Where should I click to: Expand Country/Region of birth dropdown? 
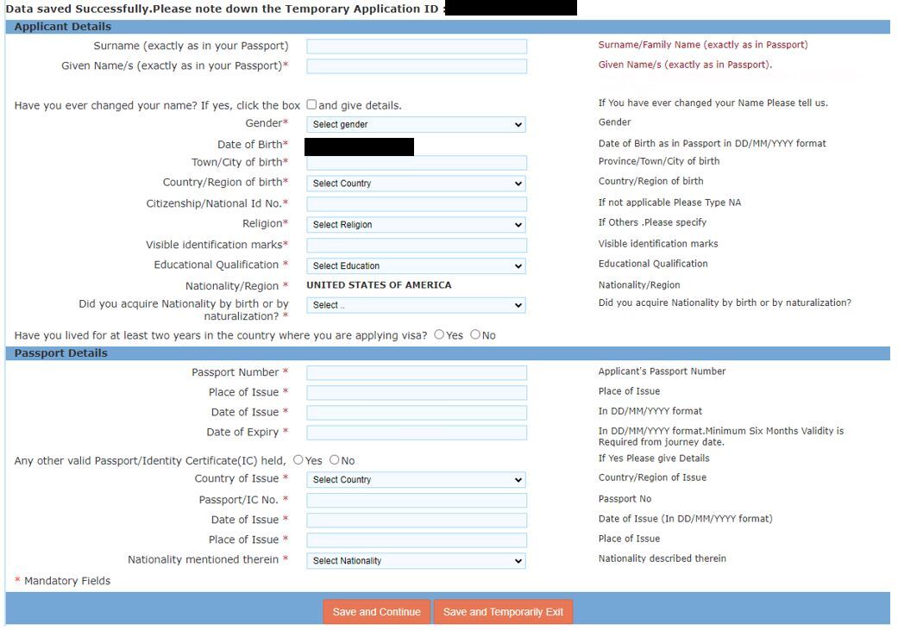point(416,184)
